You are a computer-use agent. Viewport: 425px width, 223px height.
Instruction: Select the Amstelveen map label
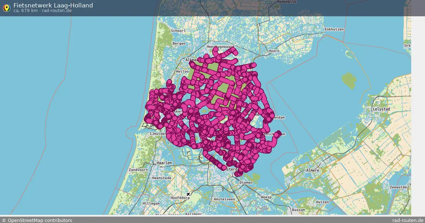tap(224, 199)
